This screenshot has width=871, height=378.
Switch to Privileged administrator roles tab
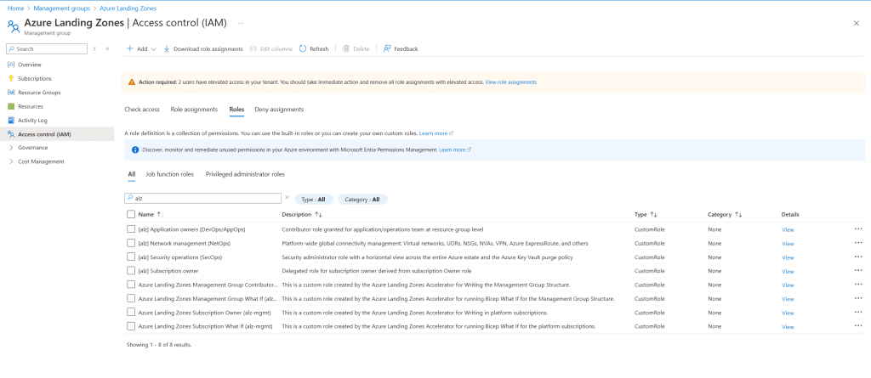pyautogui.click(x=245, y=174)
